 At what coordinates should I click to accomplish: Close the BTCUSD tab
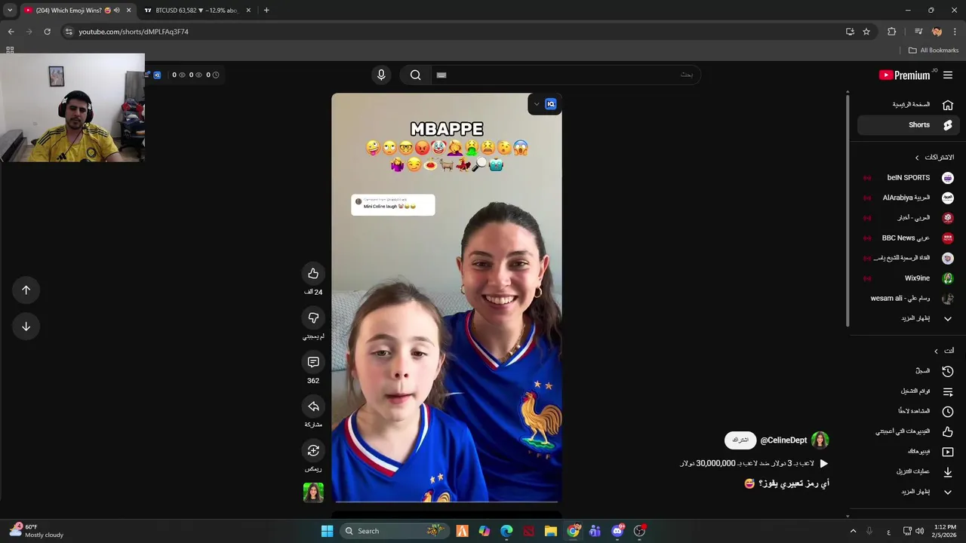[248, 11]
